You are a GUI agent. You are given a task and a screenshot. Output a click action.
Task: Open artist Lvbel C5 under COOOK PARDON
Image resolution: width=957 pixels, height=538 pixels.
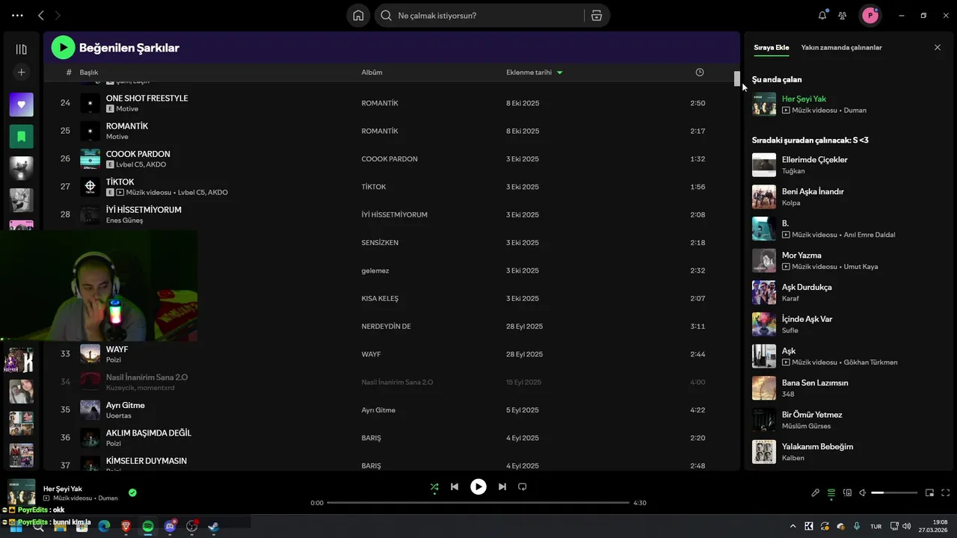click(x=129, y=164)
